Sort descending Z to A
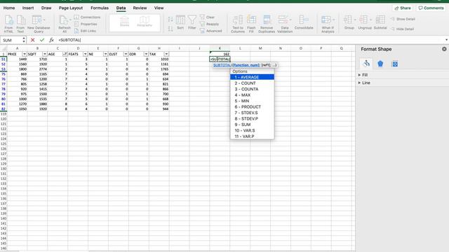Screen dimensions: 449x252 (170, 29)
